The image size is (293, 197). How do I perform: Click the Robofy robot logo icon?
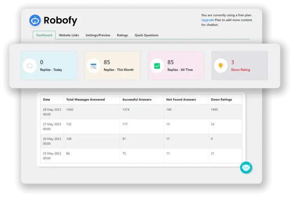[x=35, y=20]
